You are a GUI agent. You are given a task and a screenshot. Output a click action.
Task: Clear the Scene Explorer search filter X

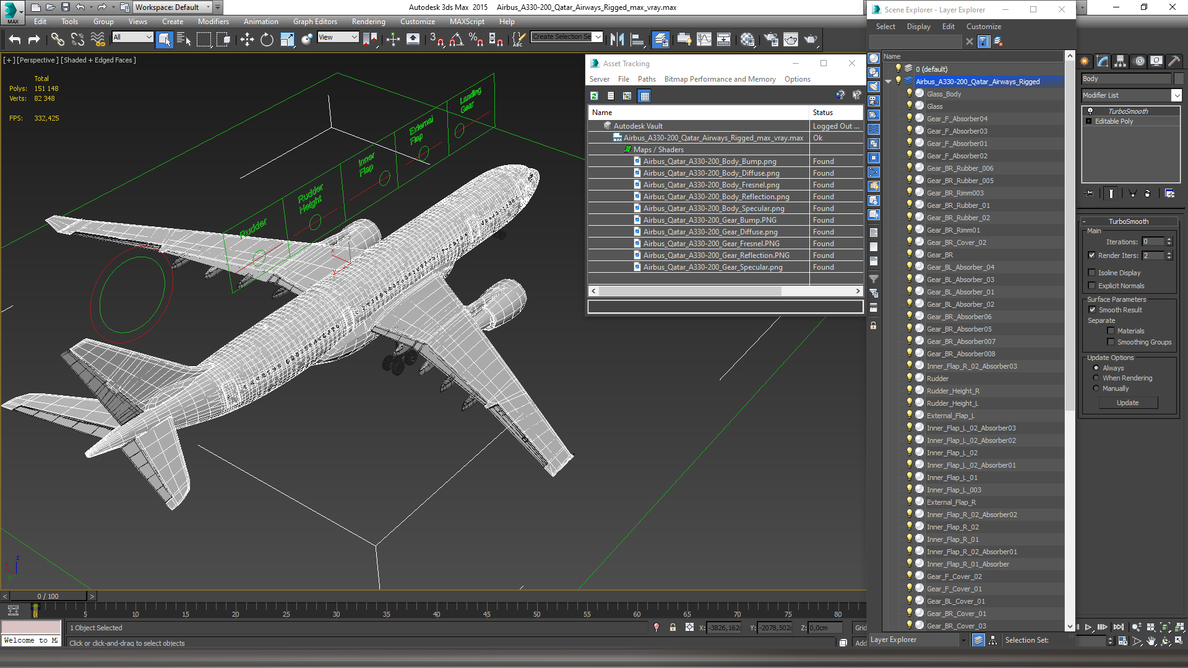pos(969,41)
